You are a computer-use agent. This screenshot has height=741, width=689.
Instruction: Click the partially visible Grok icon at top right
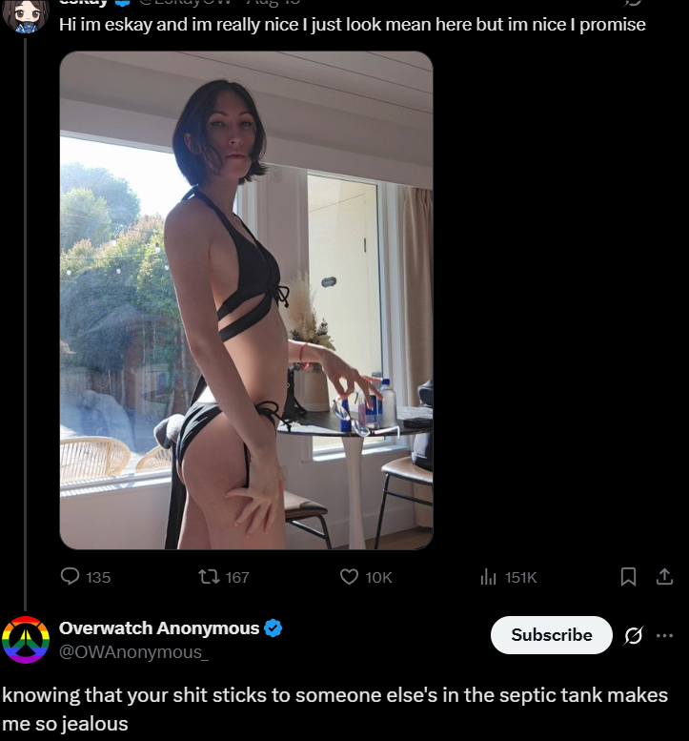634,3
